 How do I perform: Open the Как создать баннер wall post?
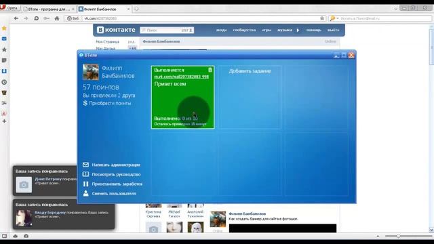(x=263, y=219)
